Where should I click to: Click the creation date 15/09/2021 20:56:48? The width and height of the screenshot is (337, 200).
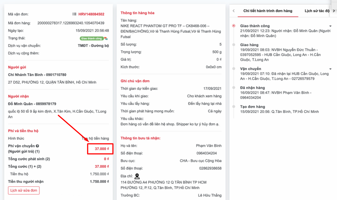click(92, 31)
